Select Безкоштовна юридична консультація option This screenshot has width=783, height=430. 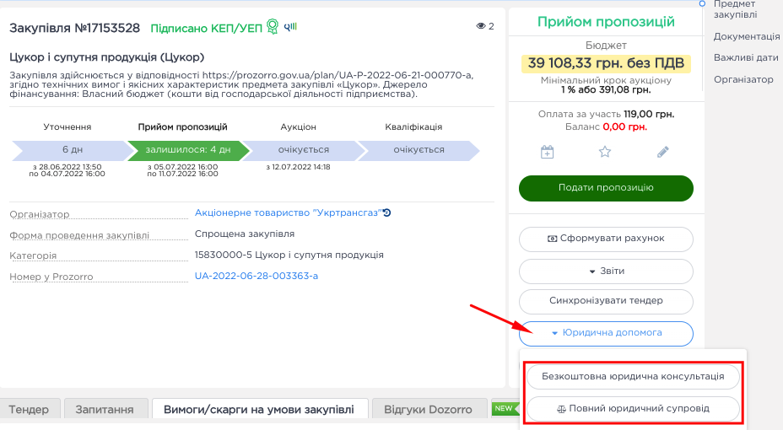[x=633, y=376]
